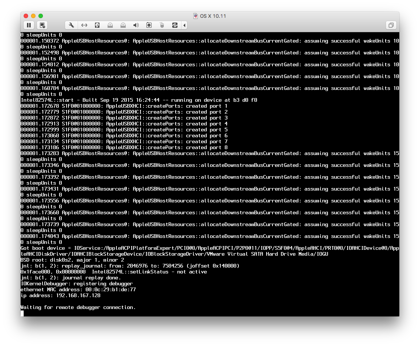Click the hard disk device icon
The image size is (420, 346).
point(97,25)
